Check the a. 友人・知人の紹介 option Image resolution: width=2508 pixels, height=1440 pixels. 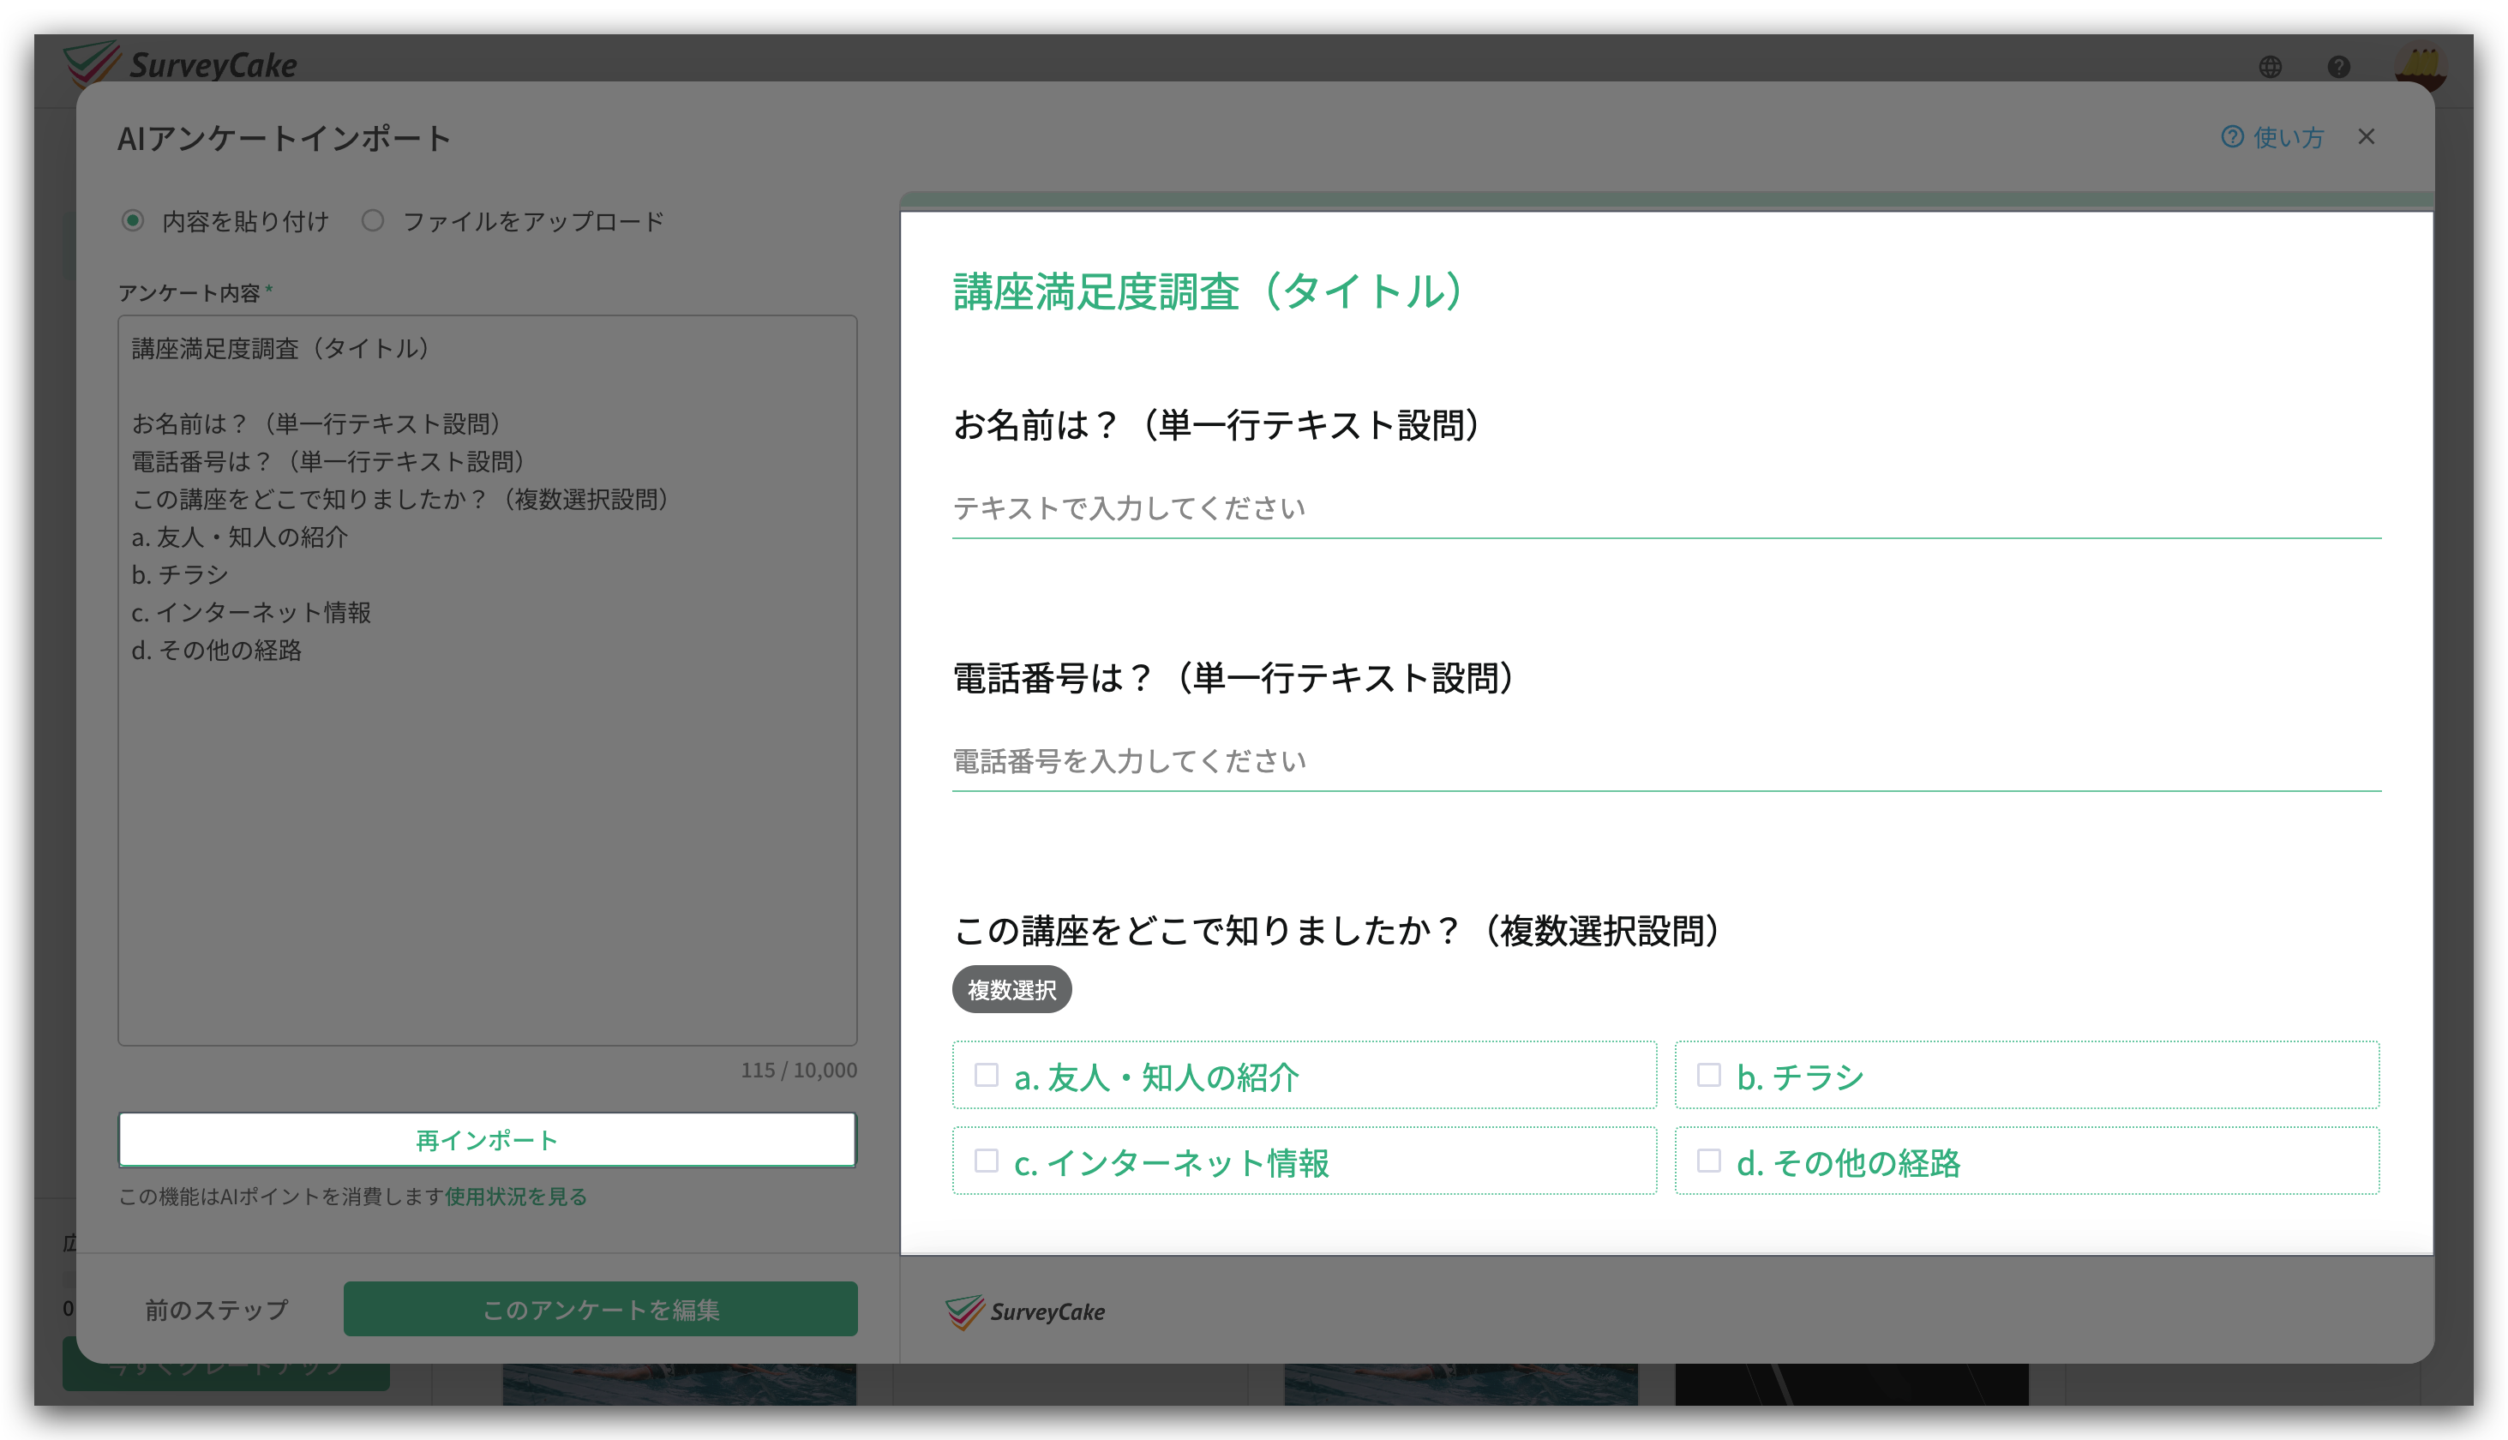(x=1304, y=1075)
